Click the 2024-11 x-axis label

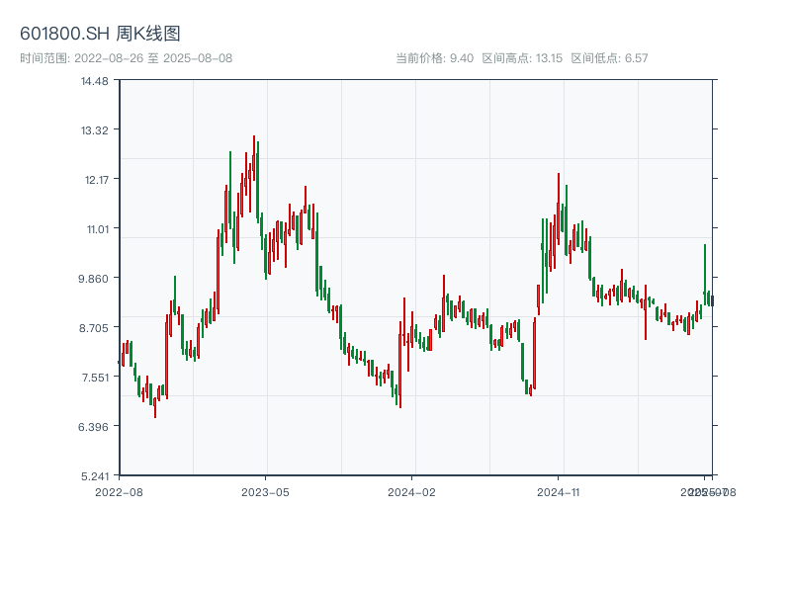(558, 492)
